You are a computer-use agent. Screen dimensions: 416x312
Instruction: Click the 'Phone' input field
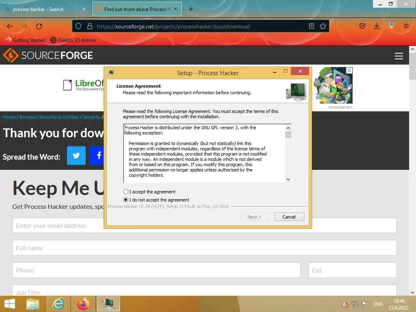[156, 270]
